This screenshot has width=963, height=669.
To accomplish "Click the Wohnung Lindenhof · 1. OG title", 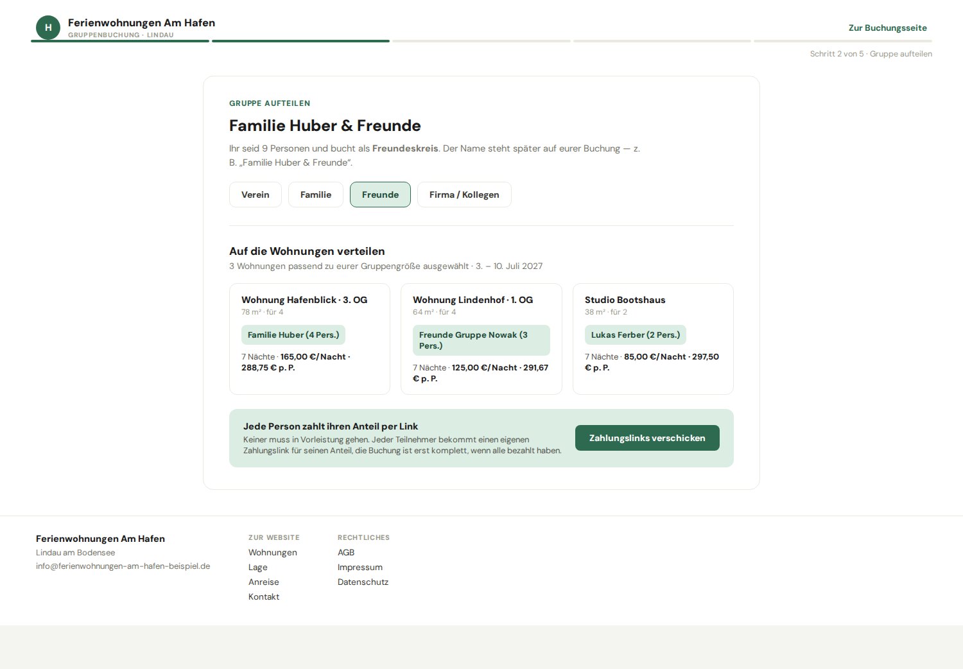I will click(x=473, y=300).
